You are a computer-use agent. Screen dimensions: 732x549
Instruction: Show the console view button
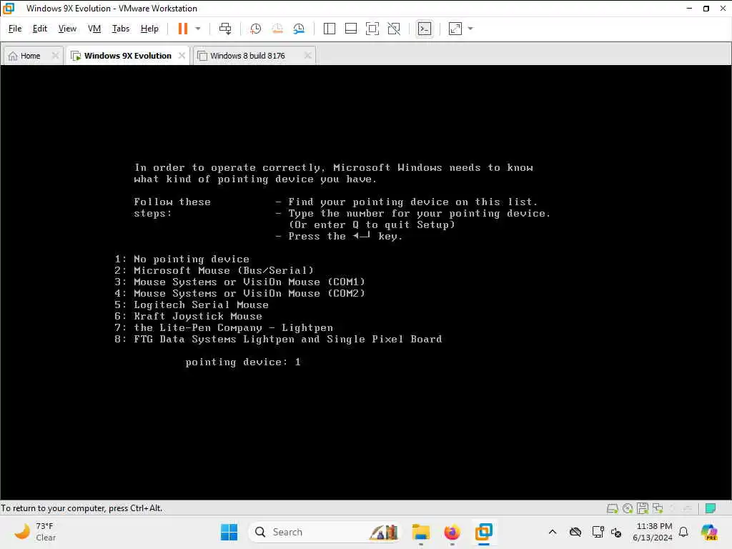(x=425, y=29)
